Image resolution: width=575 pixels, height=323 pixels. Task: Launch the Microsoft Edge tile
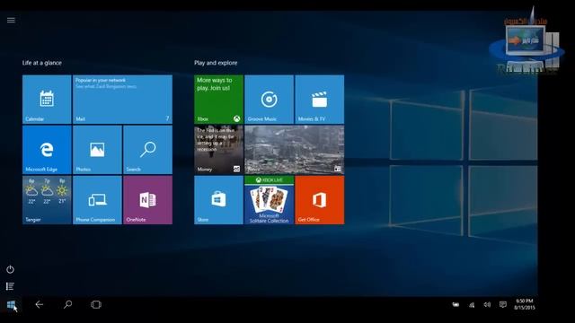click(47, 150)
